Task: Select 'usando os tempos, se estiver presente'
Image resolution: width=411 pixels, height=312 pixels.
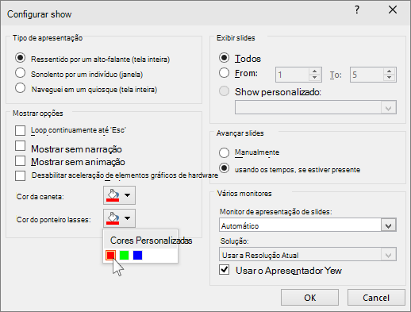Action: tap(224, 168)
